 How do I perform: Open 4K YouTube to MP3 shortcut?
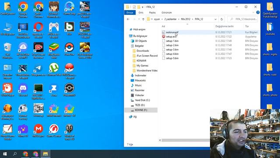click(x=23, y=50)
